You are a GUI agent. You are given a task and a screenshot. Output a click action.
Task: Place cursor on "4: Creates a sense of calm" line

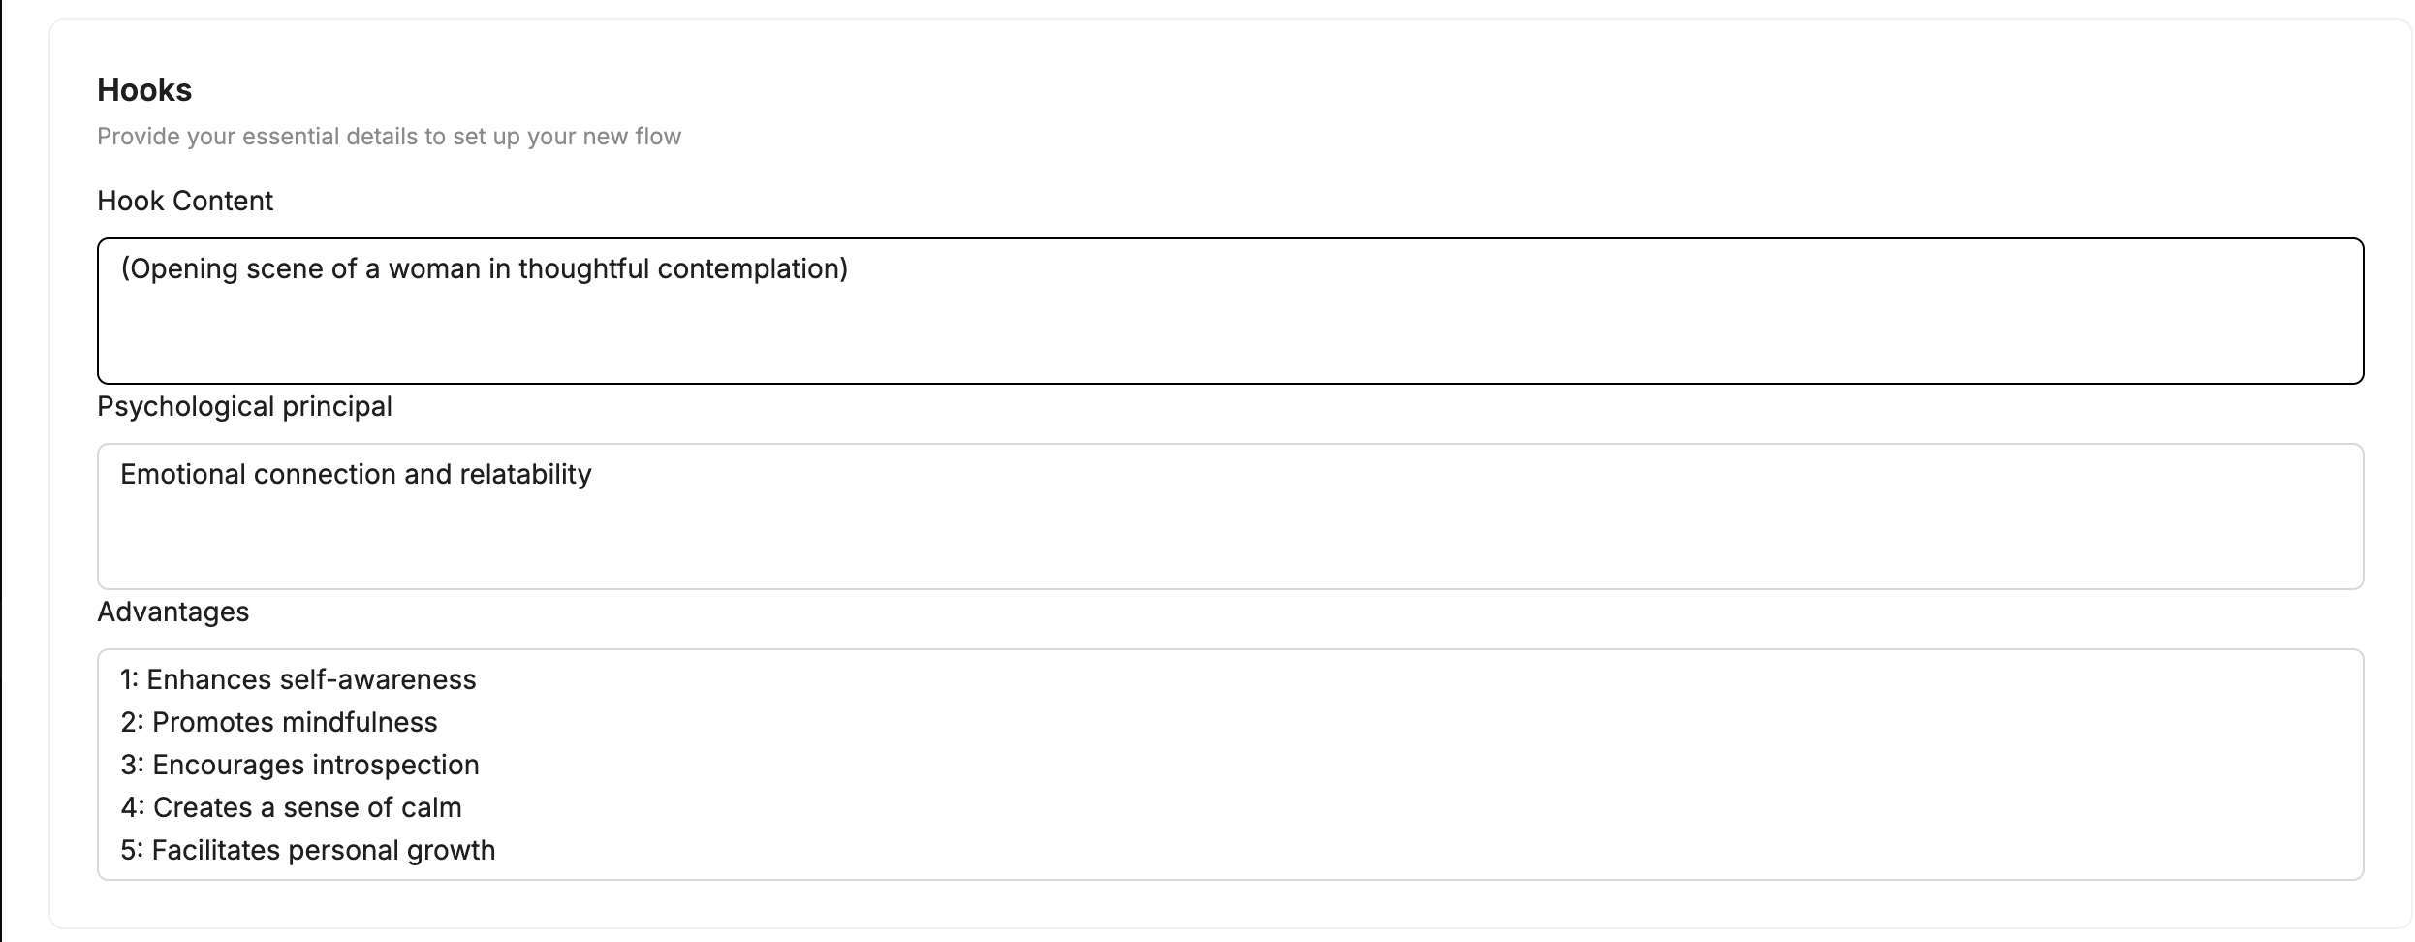(x=291, y=807)
